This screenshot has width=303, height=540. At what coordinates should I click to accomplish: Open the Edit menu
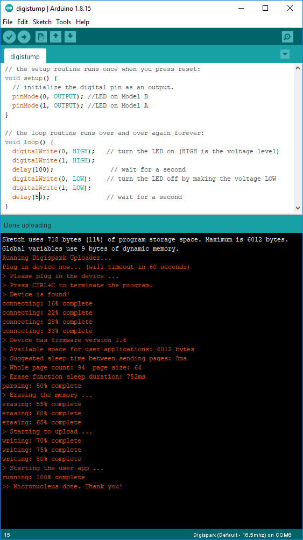pos(23,22)
